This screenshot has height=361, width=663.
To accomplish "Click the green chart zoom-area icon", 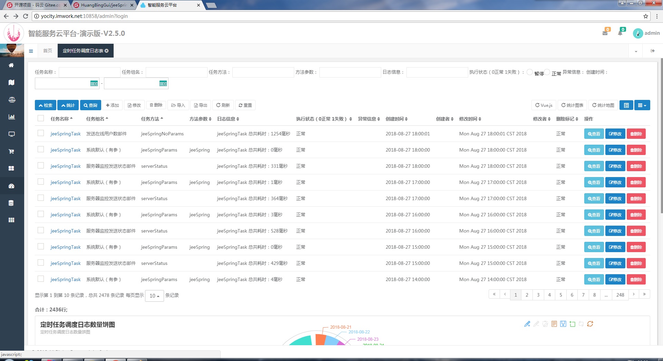I will [x=572, y=324].
